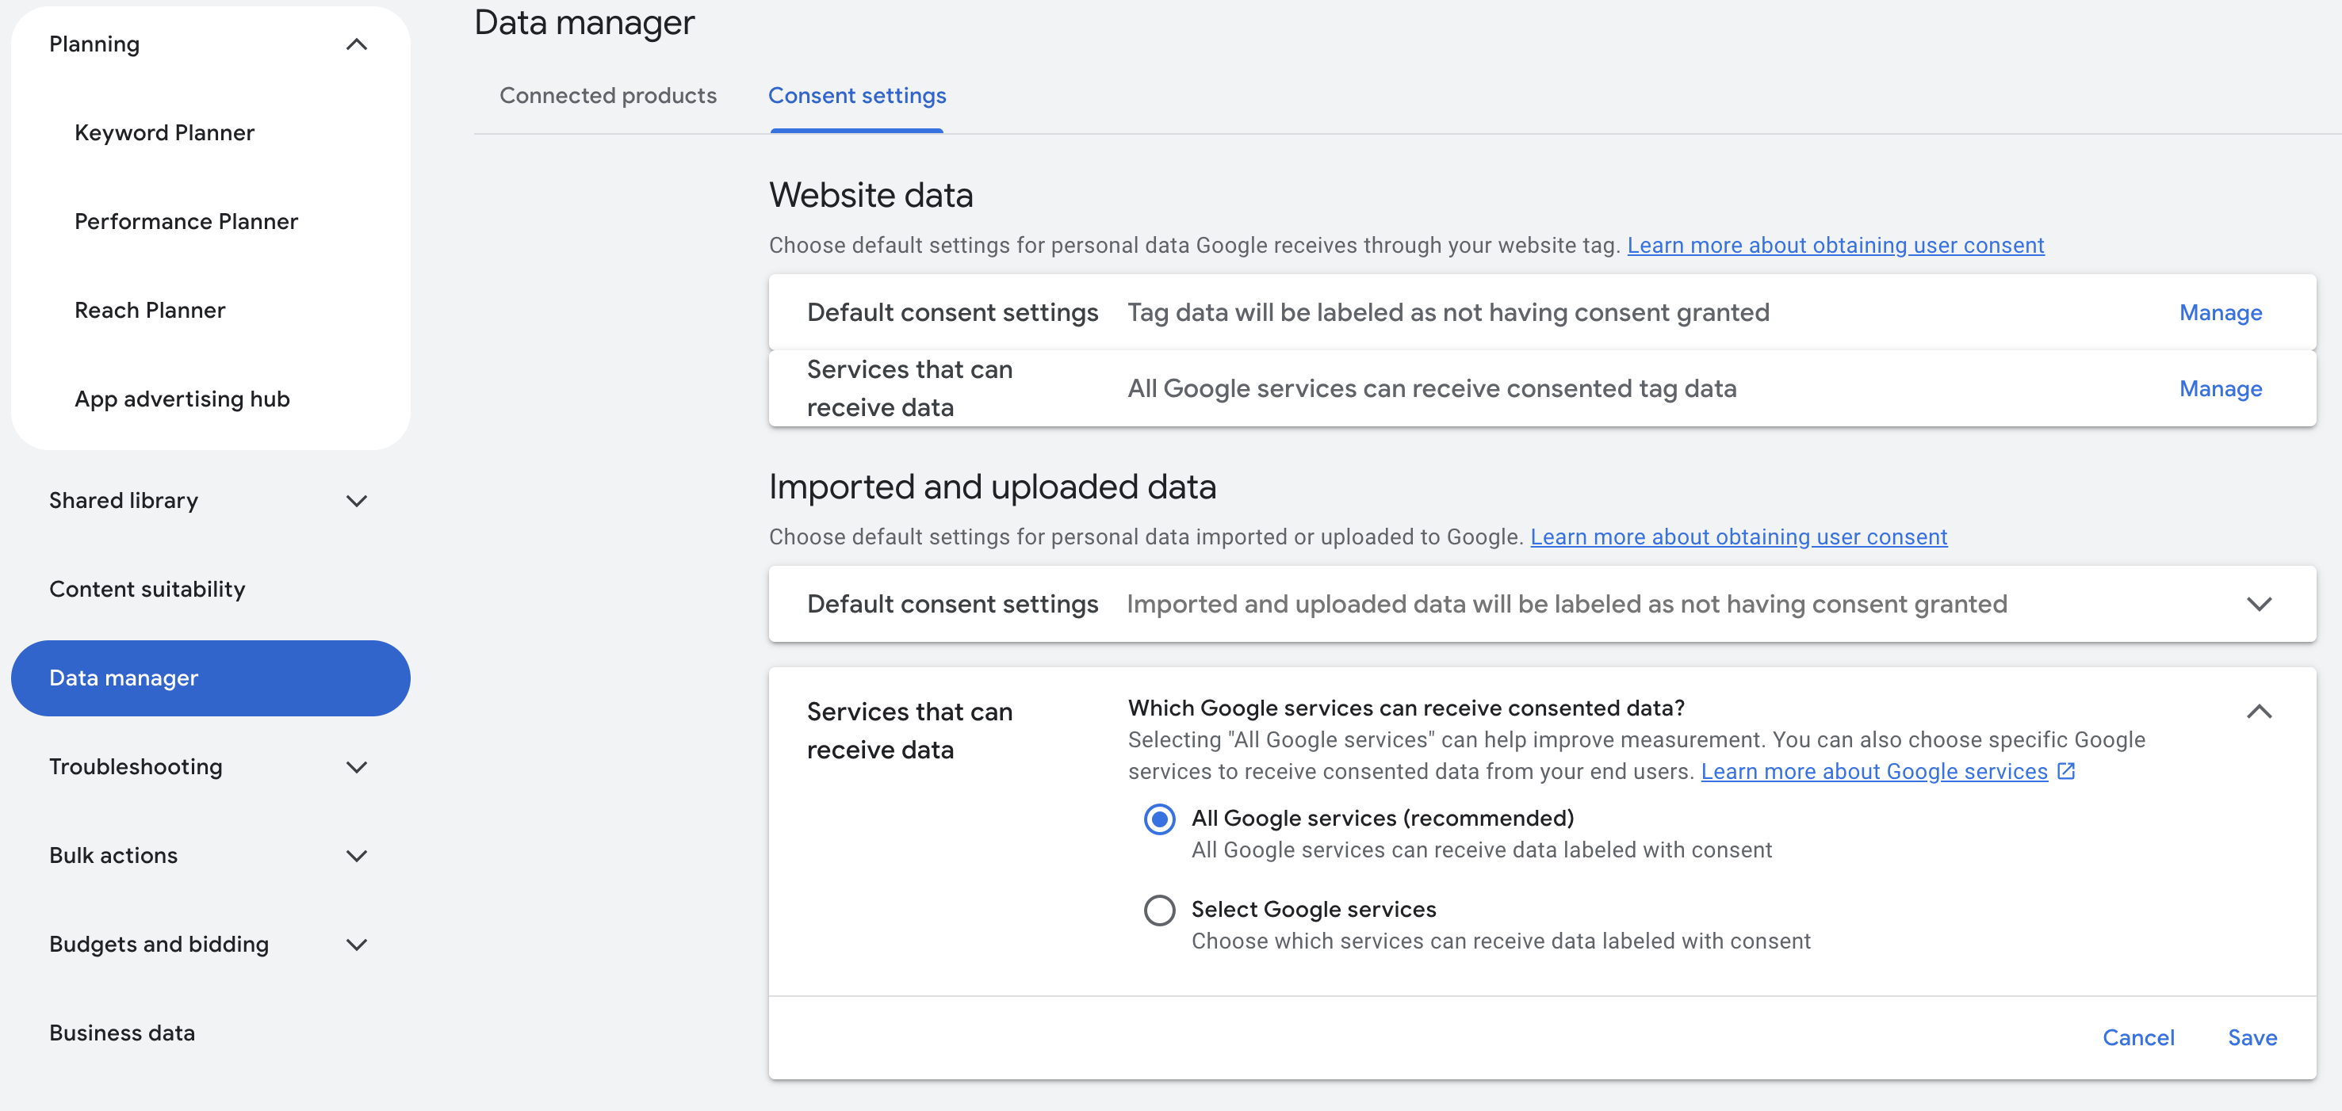Save the consent service settings
Viewport: 2342px width, 1111px height.
pyautogui.click(x=2252, y=1037)
